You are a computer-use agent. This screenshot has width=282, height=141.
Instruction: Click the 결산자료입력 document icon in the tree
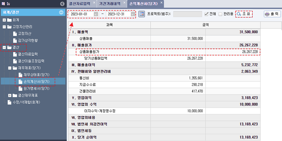click(15, 54)
